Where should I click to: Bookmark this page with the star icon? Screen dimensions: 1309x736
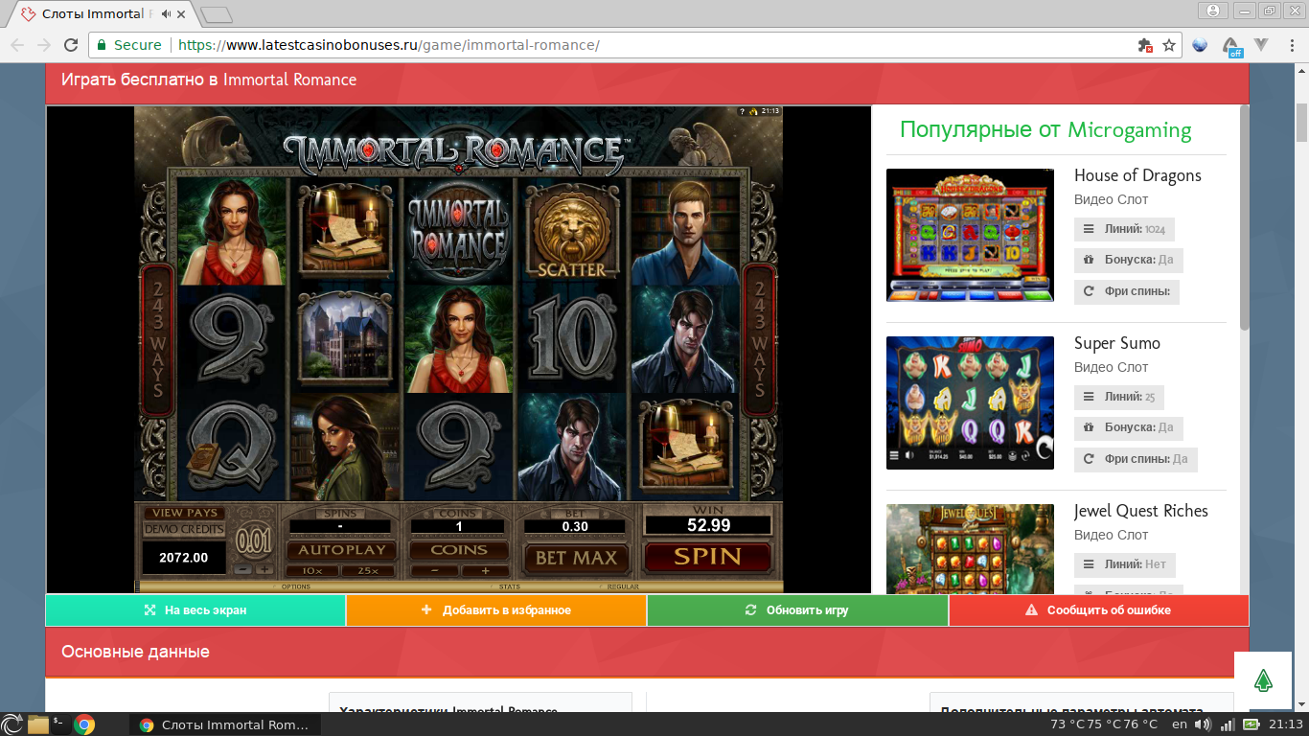1169,45
